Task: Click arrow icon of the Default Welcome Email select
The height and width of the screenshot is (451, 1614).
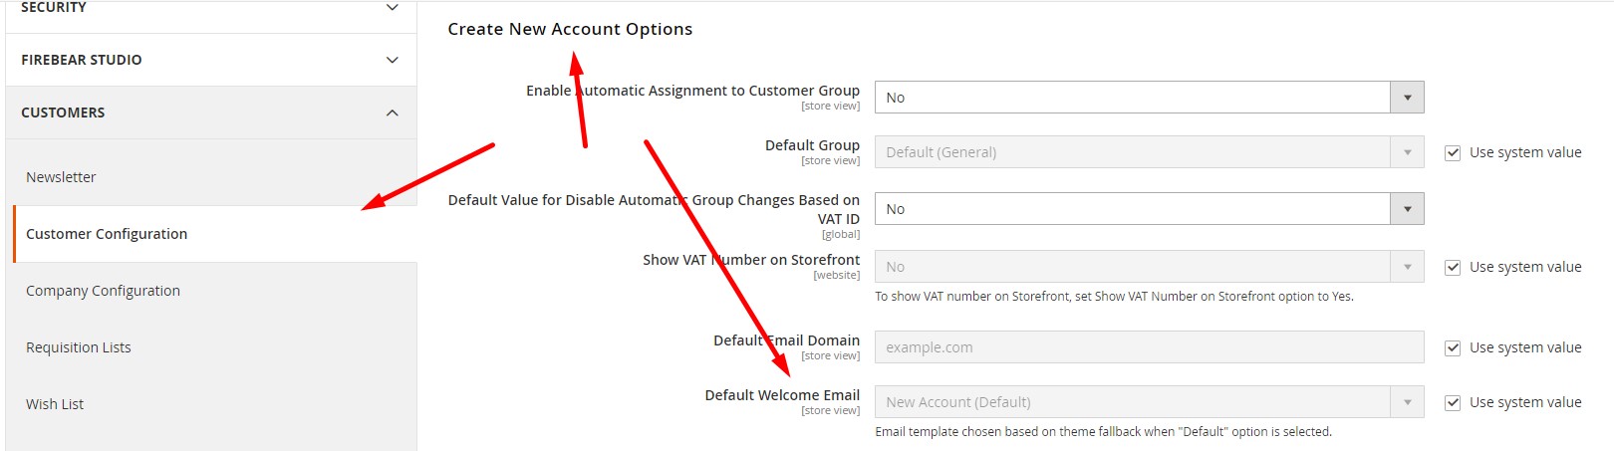Action: coord(1407,402)
